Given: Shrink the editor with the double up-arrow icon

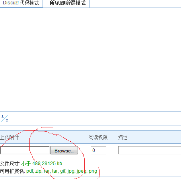Looking at the screenshot, I should point(2,116).
